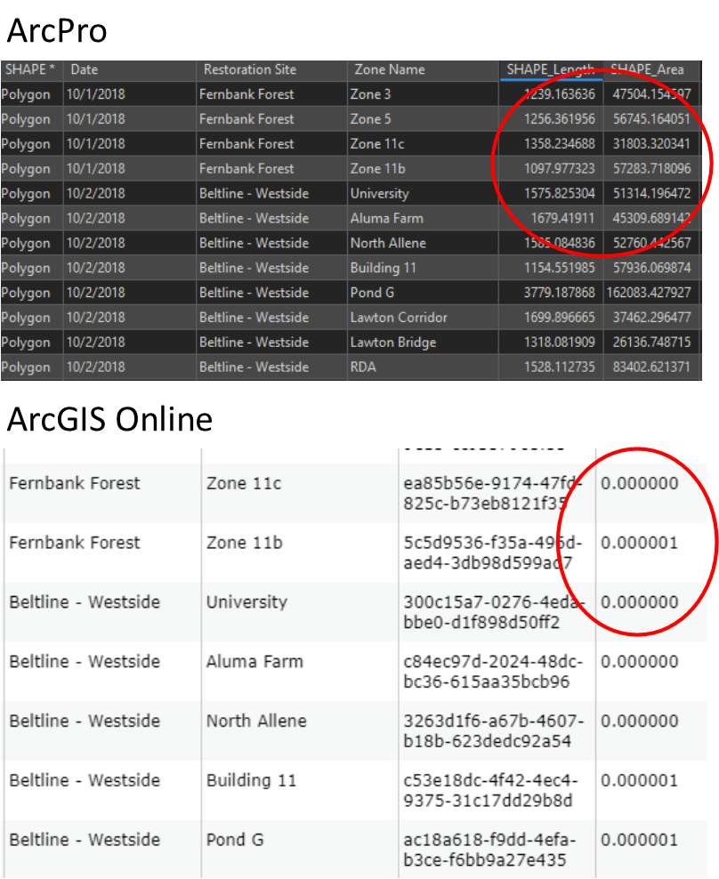
Task: Select Fernbank Forest in online Zone 11c row
Action: [x=75, y=483]
